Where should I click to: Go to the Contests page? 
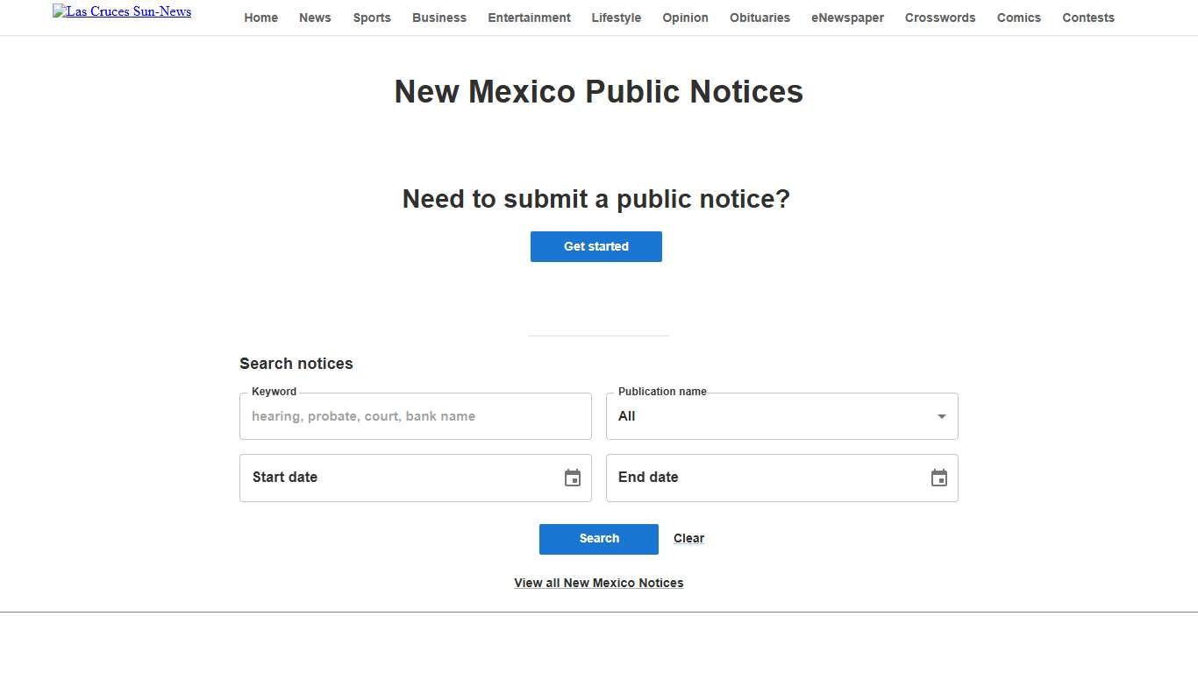[x=1087, y=18]
